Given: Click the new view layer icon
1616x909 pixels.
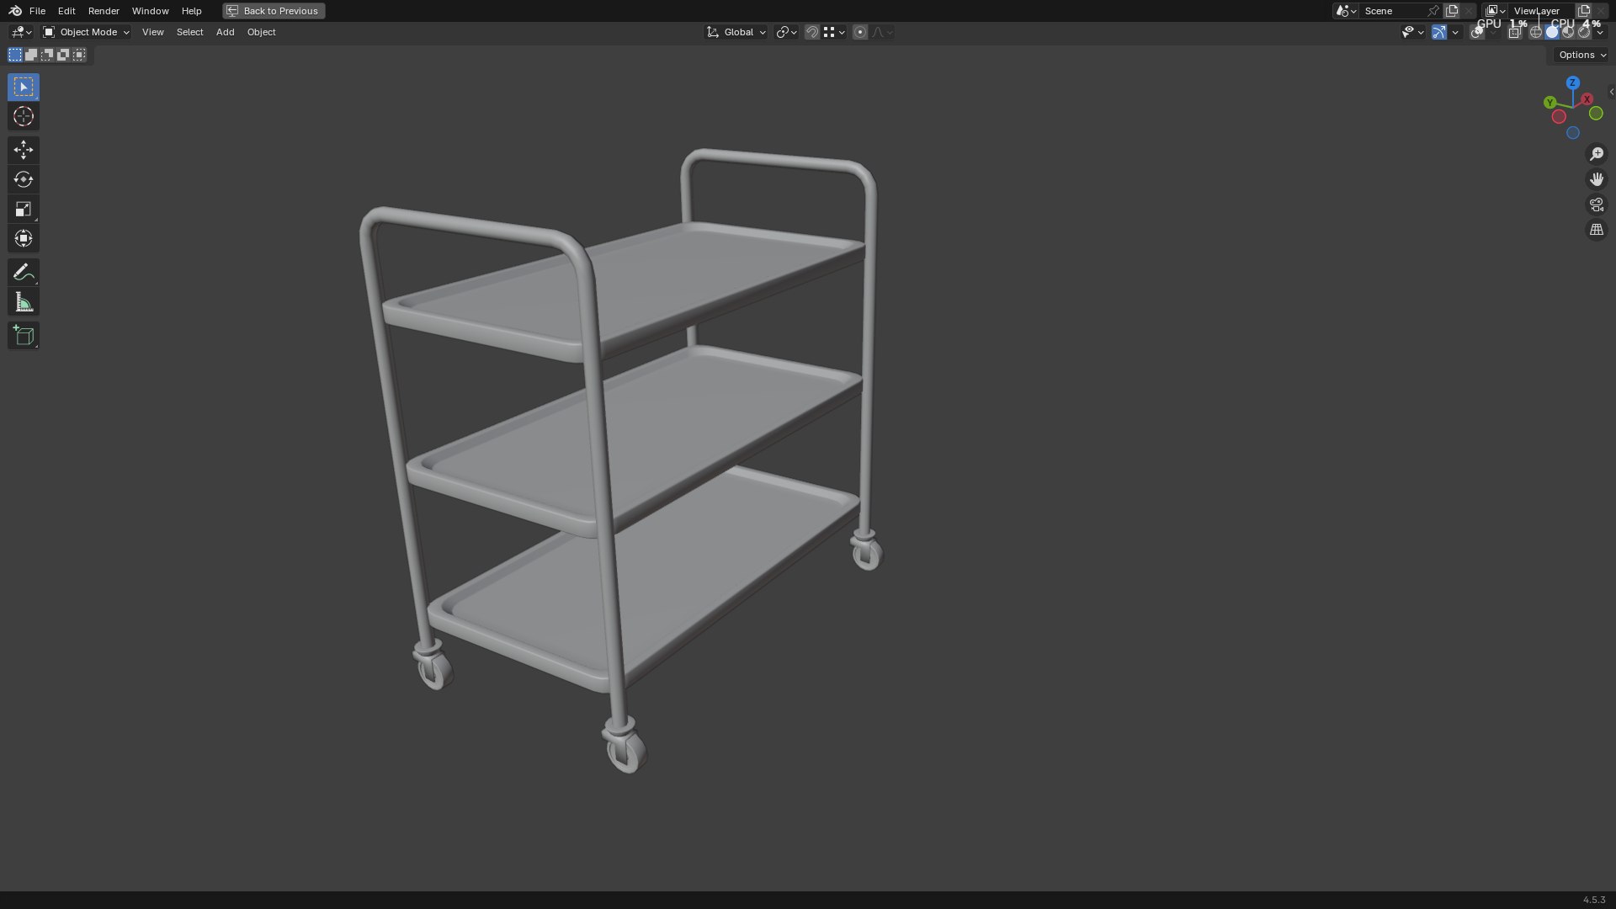Looking at the screenshot, I should (1583, 11).
